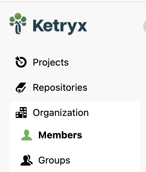The width and height of the screenshot is (146, 172).
Task: Click the Ketryx wordmark text
Action: tap(60, 27)
